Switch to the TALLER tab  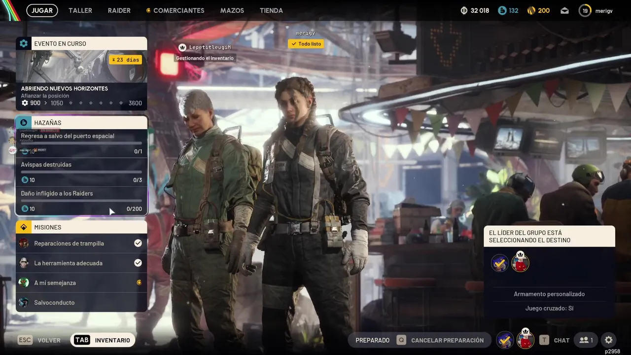(x=80, y=10)
